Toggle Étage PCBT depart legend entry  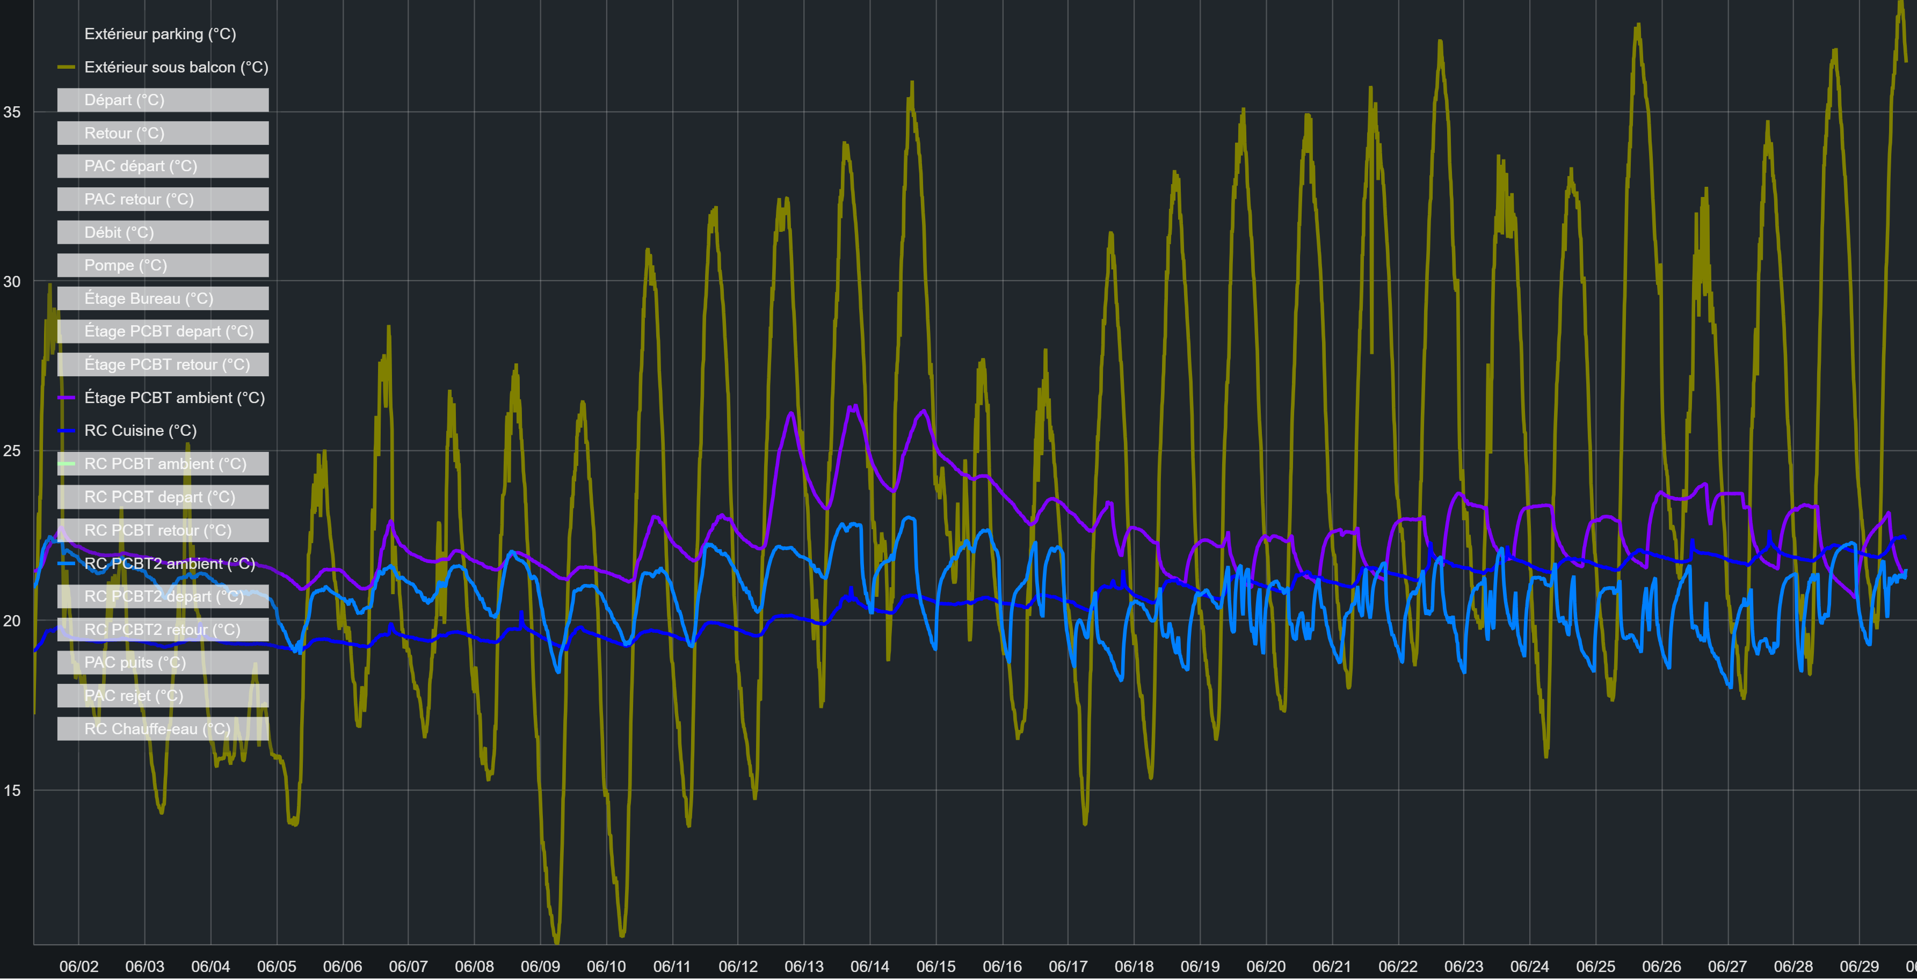[169, 332]
